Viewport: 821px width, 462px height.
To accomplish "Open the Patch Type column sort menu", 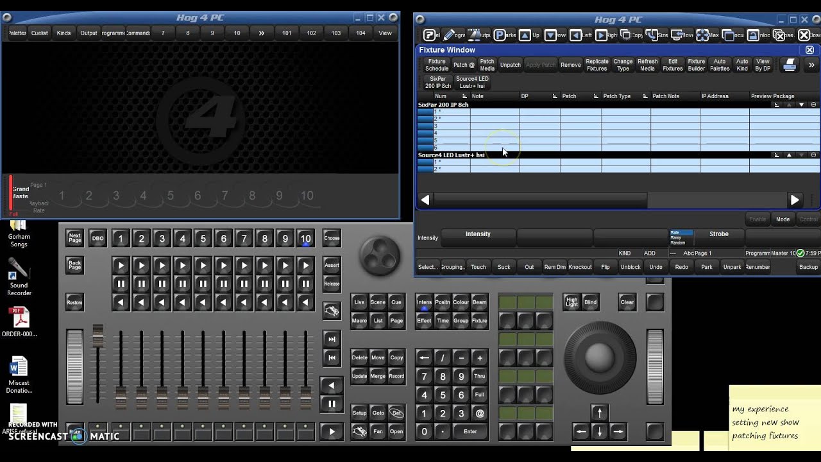I will [645, 96].
